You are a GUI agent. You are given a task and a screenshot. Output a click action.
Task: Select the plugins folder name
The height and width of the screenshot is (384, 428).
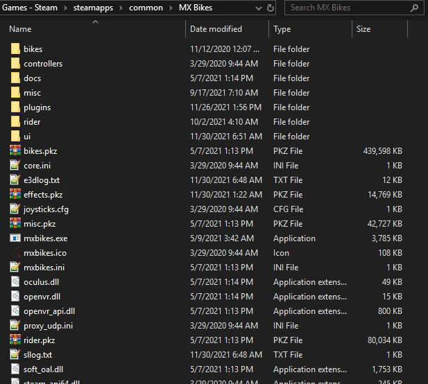(x=37, y=107)
